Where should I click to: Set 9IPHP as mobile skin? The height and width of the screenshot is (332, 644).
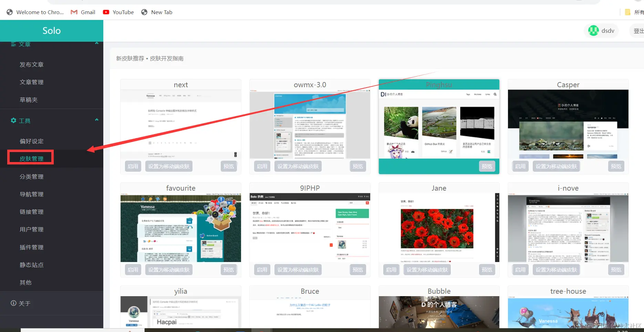click(x=298, y=270)
